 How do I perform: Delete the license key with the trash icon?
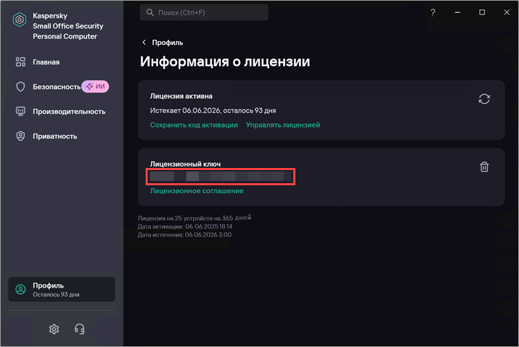[x=484, y=167]
